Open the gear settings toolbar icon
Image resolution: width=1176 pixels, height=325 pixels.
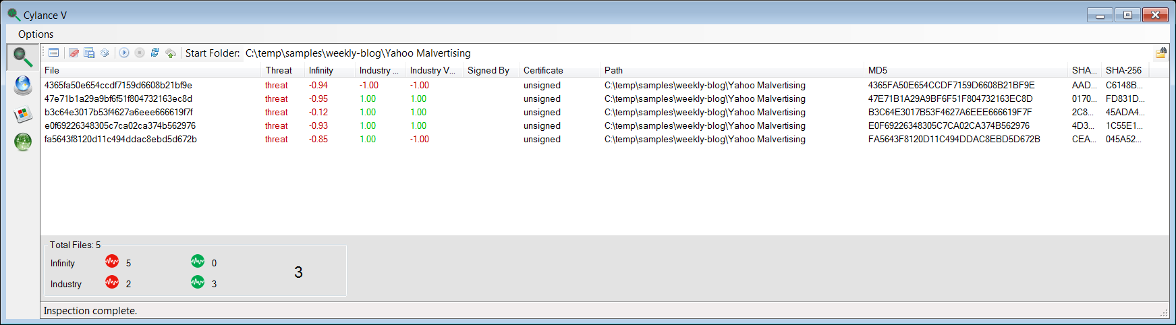[105, 53]
